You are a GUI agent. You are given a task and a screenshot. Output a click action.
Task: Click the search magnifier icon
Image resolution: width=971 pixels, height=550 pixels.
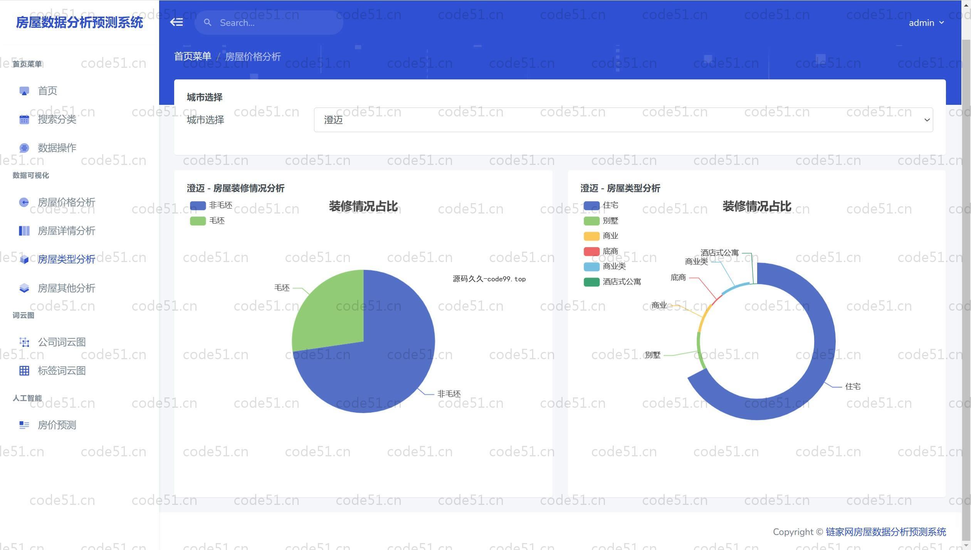(208, 23)
